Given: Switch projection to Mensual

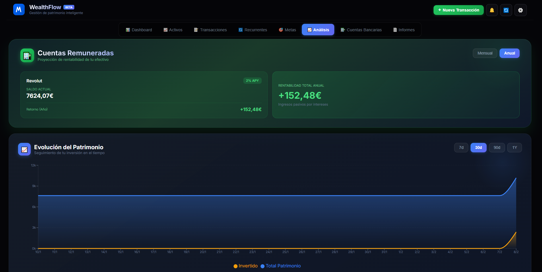Looking at the screenshot, I should [x=485, y=53].
